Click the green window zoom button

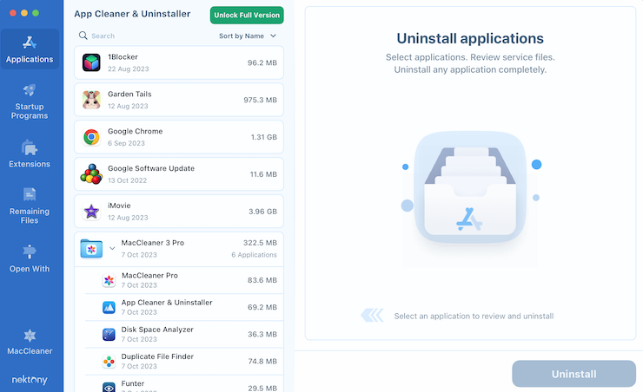coord(36,13)
